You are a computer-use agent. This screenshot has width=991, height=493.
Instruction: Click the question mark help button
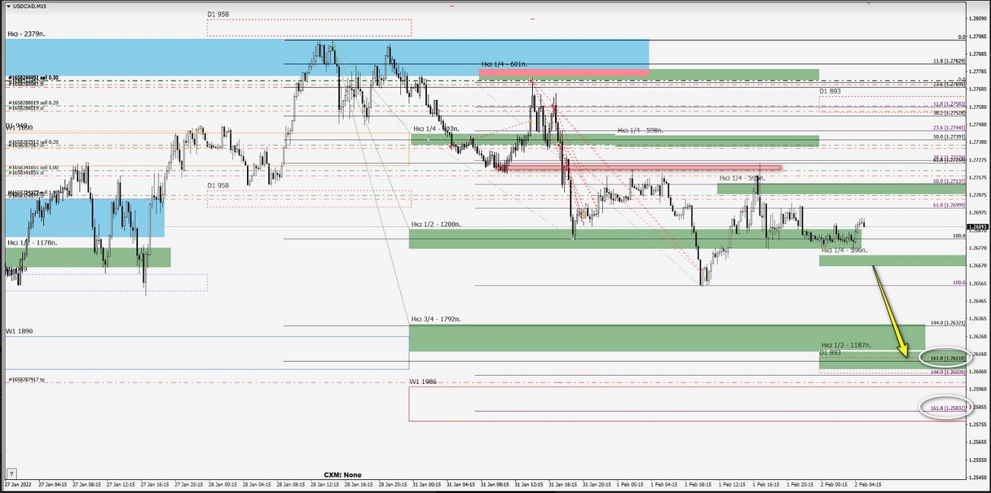11,472
